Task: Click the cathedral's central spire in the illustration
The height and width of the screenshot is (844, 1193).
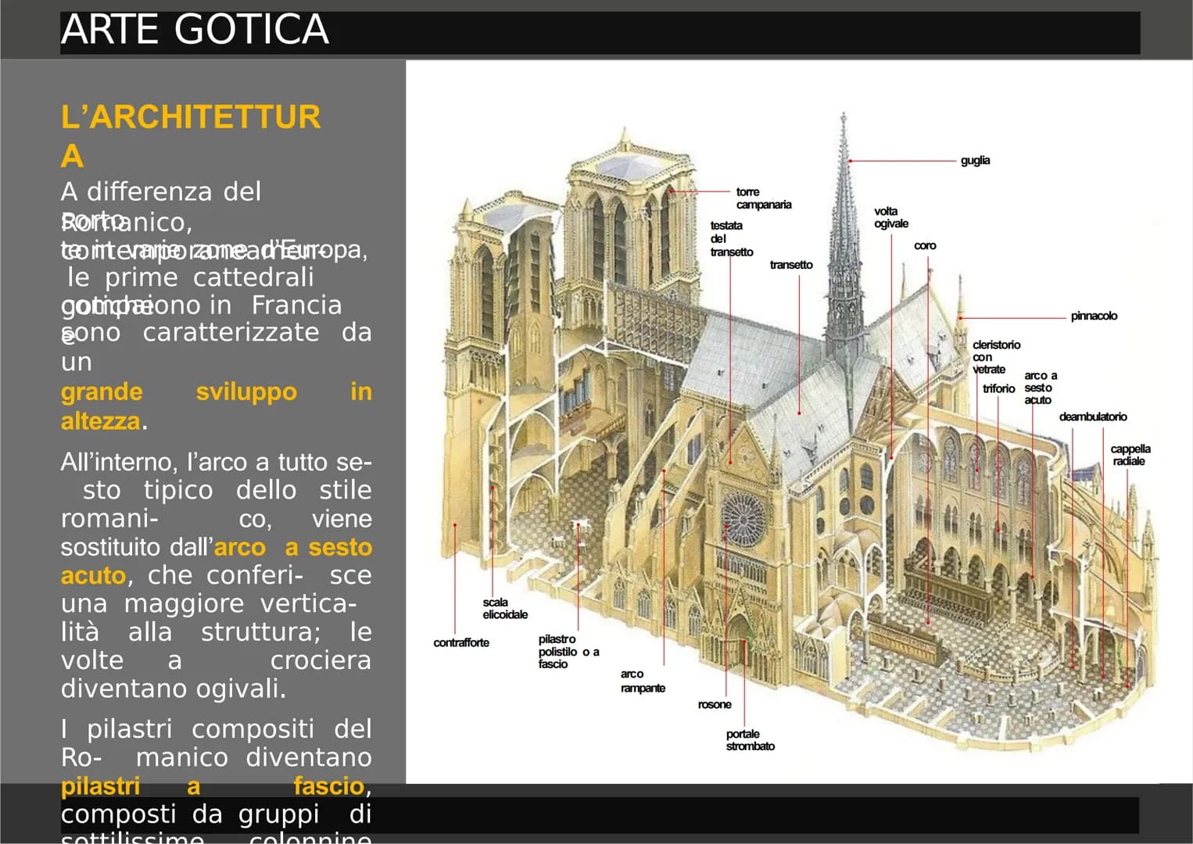Action: point(844,234)
